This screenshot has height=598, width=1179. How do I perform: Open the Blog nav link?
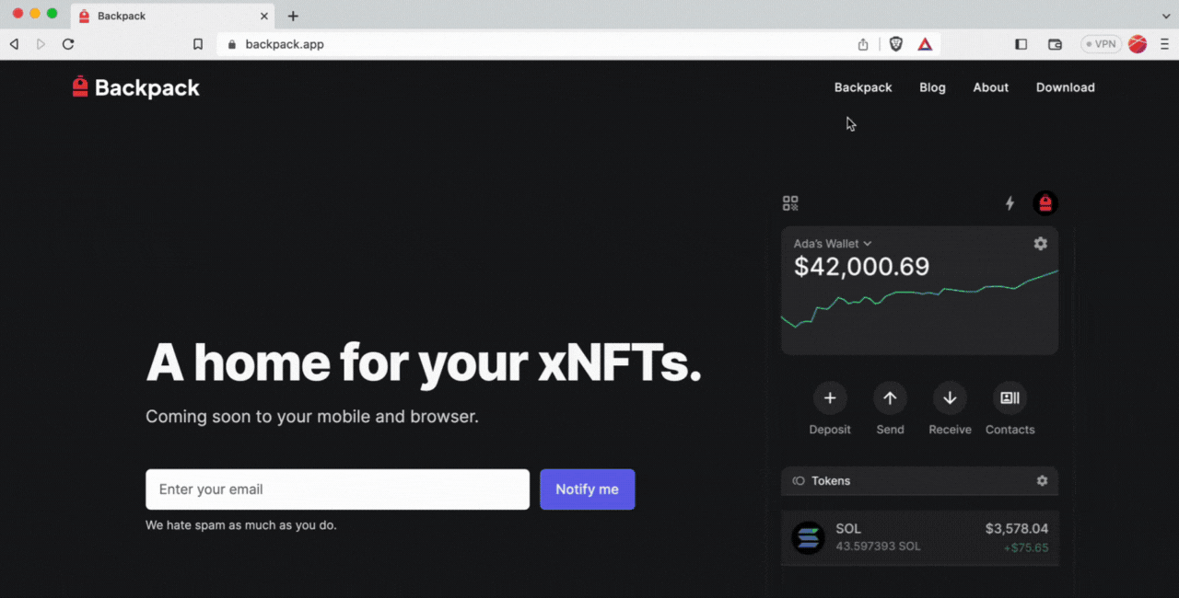coord(932,87)
